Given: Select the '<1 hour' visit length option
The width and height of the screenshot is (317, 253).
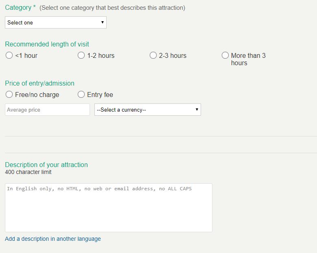Looking at the screenshot, I should (9, 55).
